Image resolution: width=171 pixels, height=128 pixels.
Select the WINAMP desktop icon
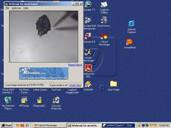(88, 84)
